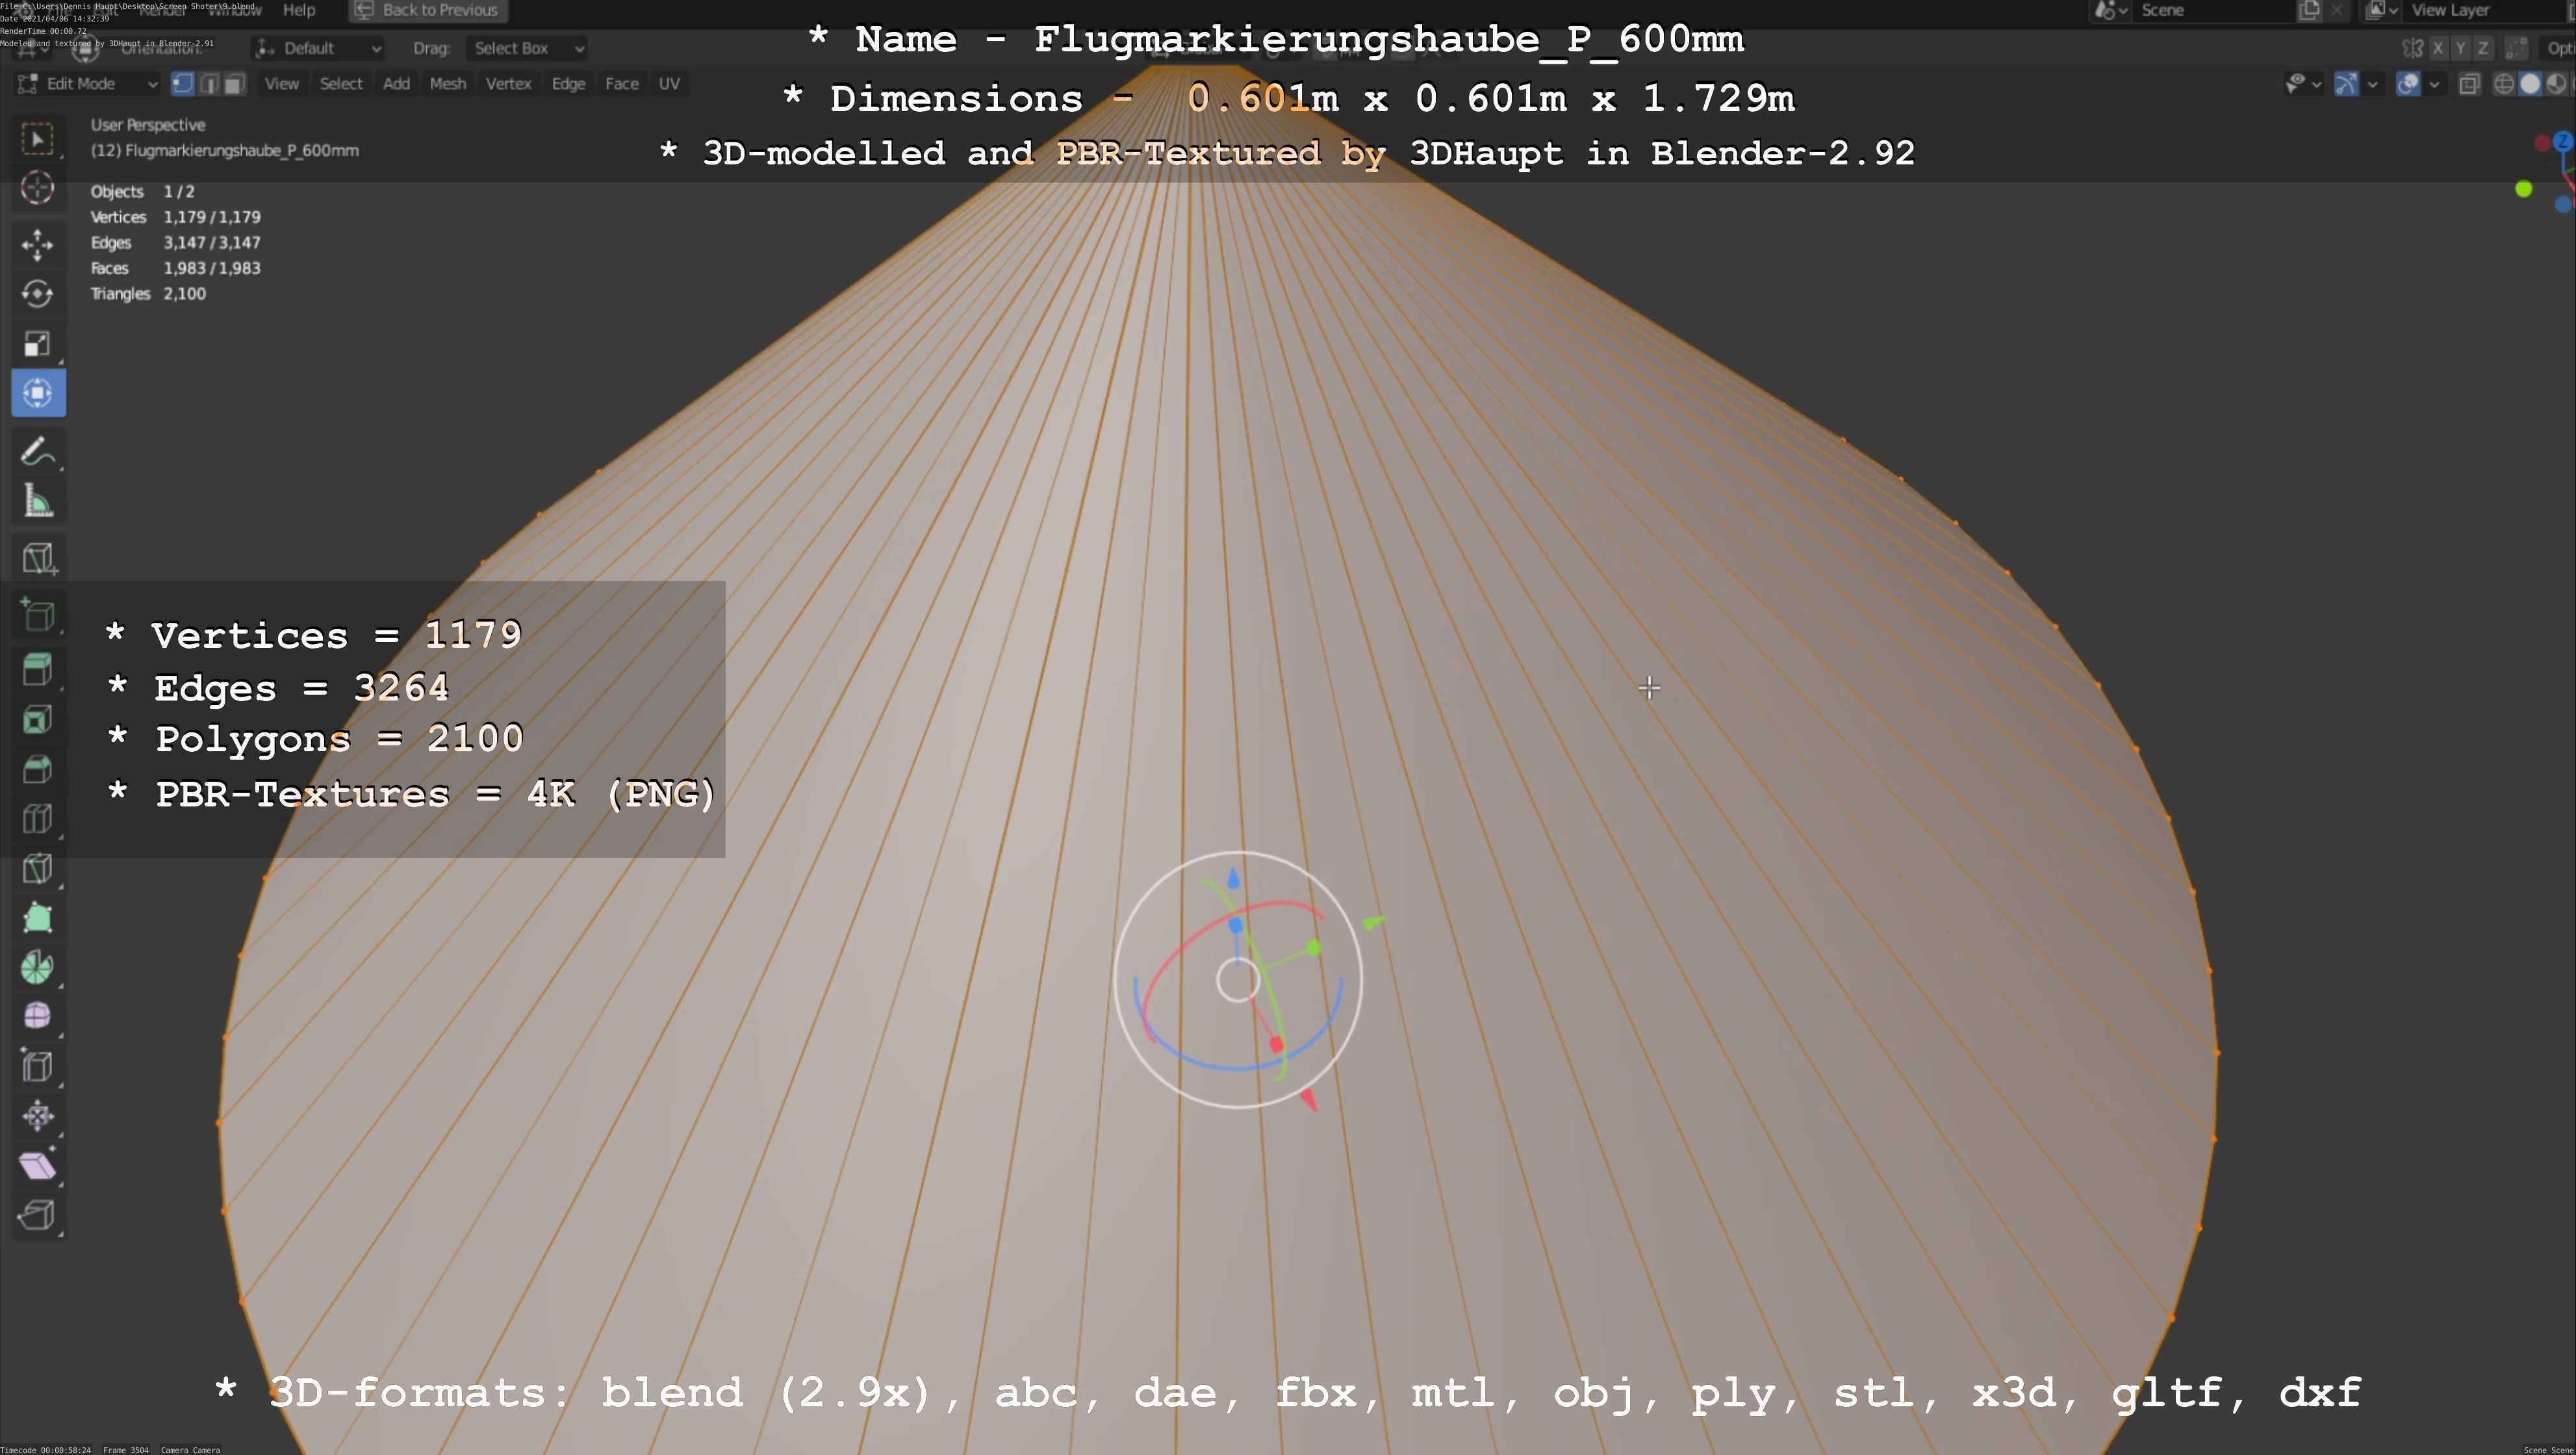The image size is (2576, 1455).
Task: Click the highlighted Transform tool
Action: point(38,393)
